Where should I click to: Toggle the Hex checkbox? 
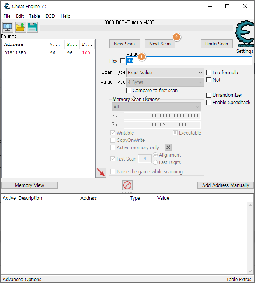click(x=123, y=61)
